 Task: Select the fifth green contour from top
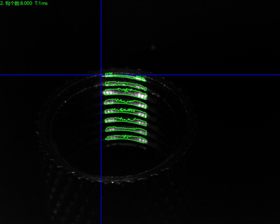pos(126,112)
